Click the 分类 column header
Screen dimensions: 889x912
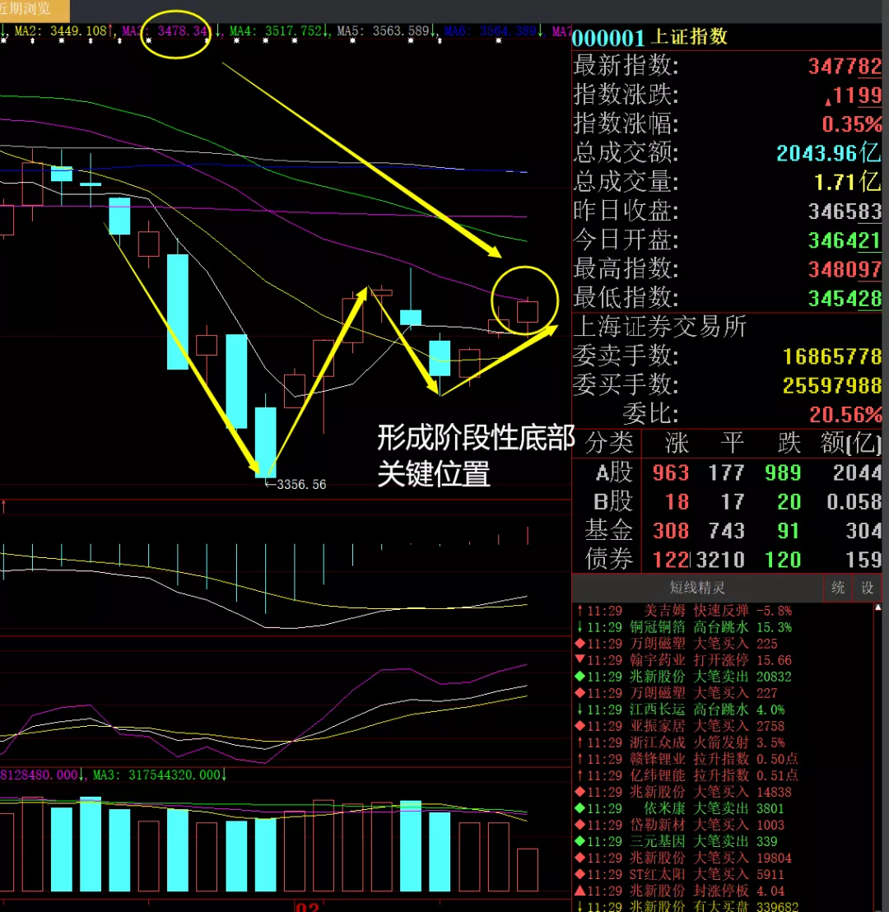click(608, 443)
